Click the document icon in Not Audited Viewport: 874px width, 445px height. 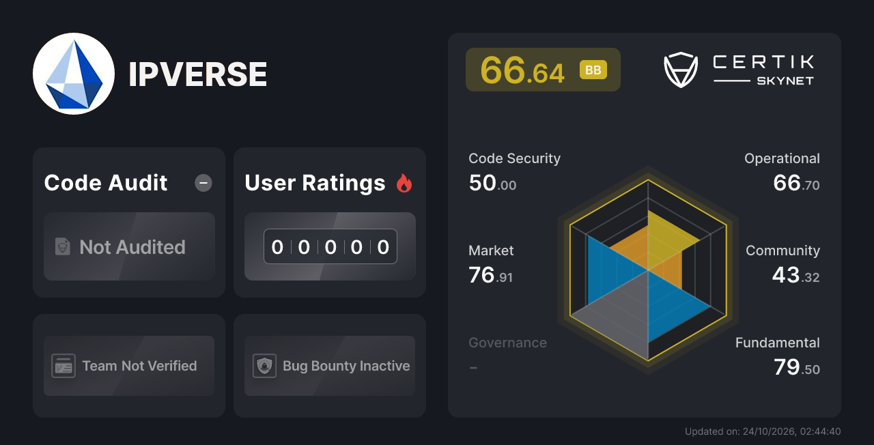63,247
